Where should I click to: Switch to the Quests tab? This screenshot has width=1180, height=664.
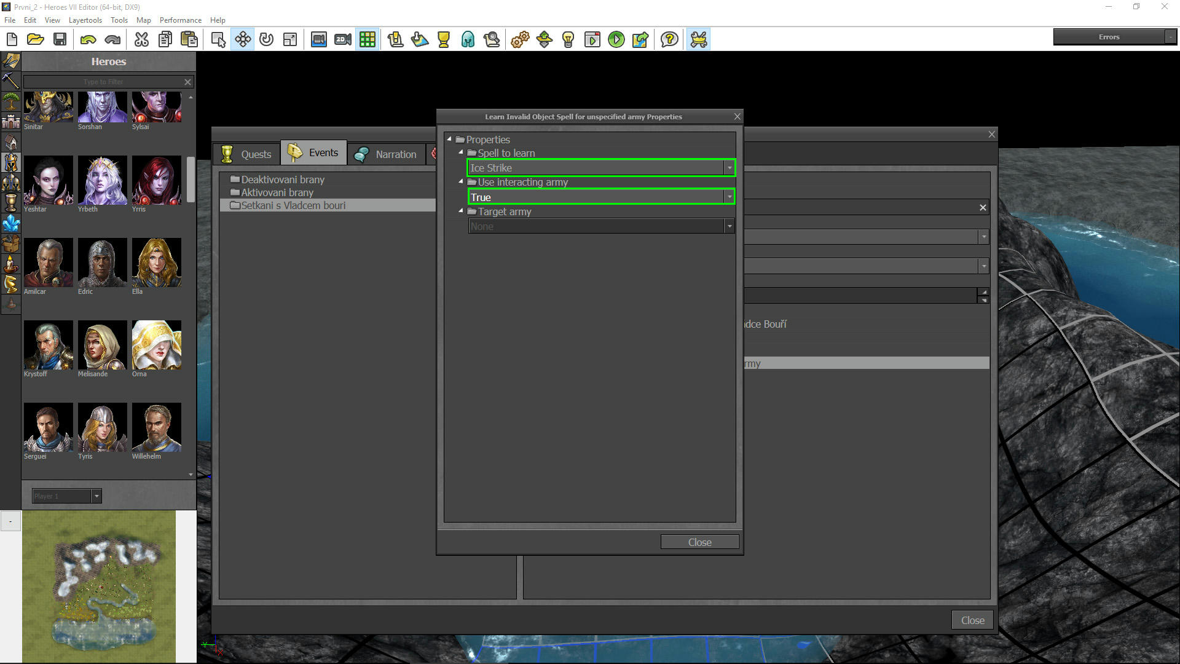click(247, 154)
